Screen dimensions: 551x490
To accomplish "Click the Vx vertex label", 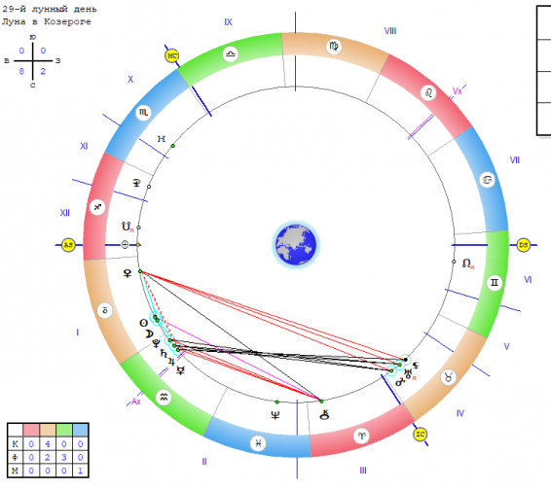I will 457,91.
